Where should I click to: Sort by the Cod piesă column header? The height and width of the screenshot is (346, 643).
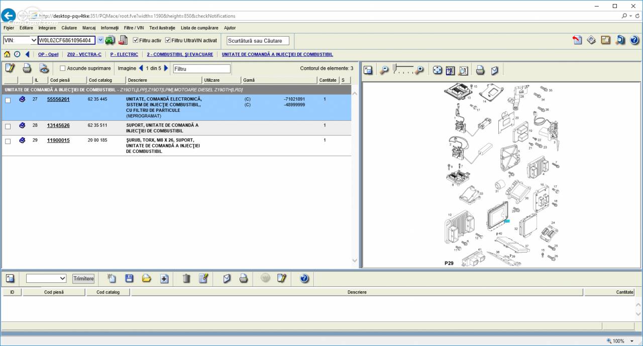(67, 80)
